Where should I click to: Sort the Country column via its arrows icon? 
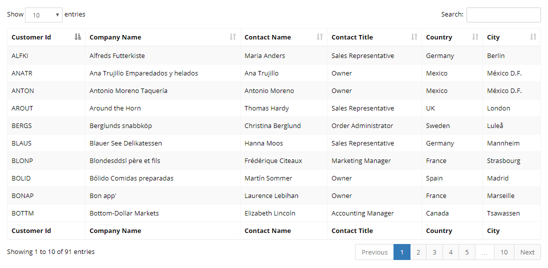click(475, 37)
